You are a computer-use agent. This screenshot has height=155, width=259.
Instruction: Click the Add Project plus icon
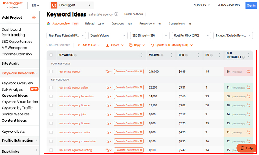[34, 17]
